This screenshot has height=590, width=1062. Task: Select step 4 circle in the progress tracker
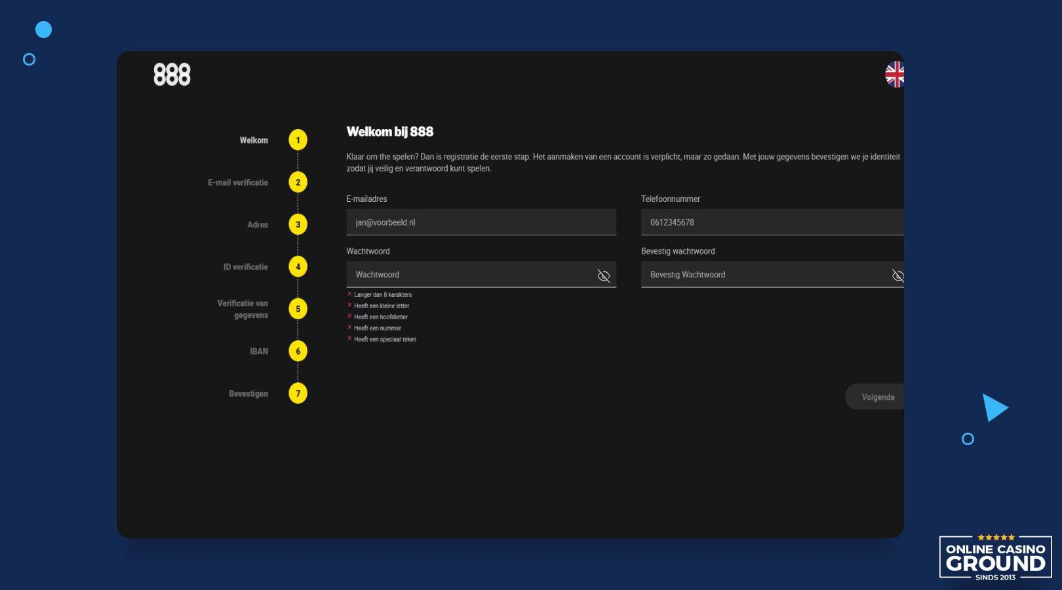click(x=298, y=267)
